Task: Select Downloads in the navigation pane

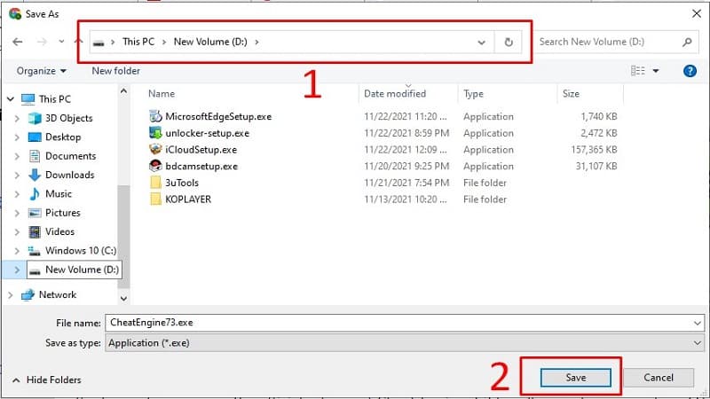Action: point(69,175)
